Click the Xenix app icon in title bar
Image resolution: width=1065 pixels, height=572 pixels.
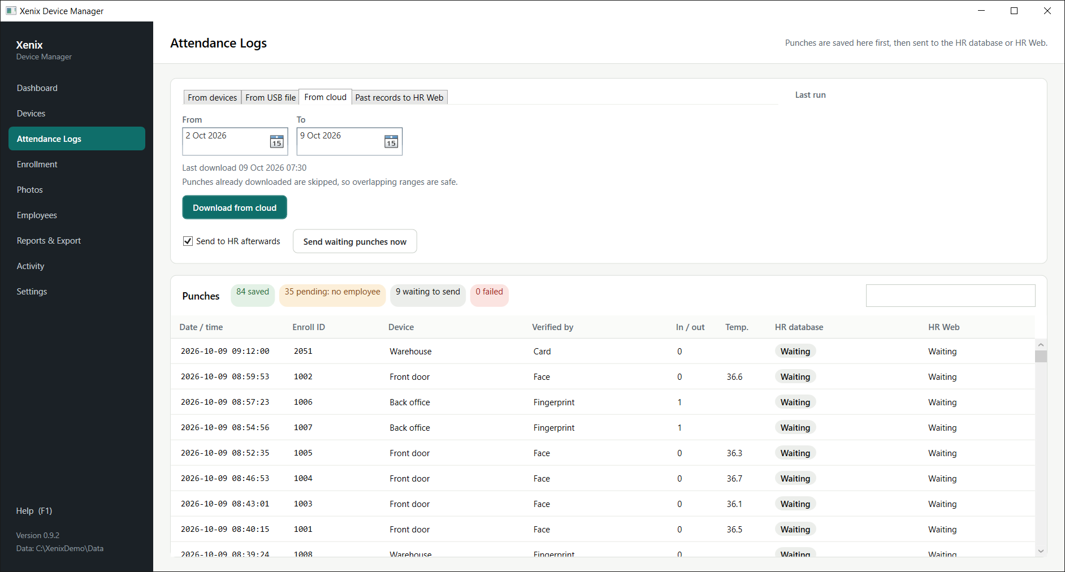pos(11,11)
